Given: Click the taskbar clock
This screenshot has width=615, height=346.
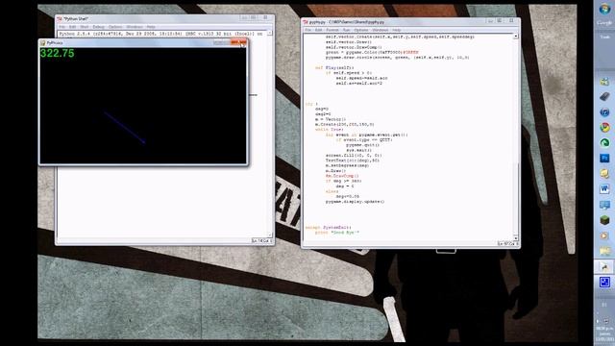Looking at the screenshot, I should [605, 334].
